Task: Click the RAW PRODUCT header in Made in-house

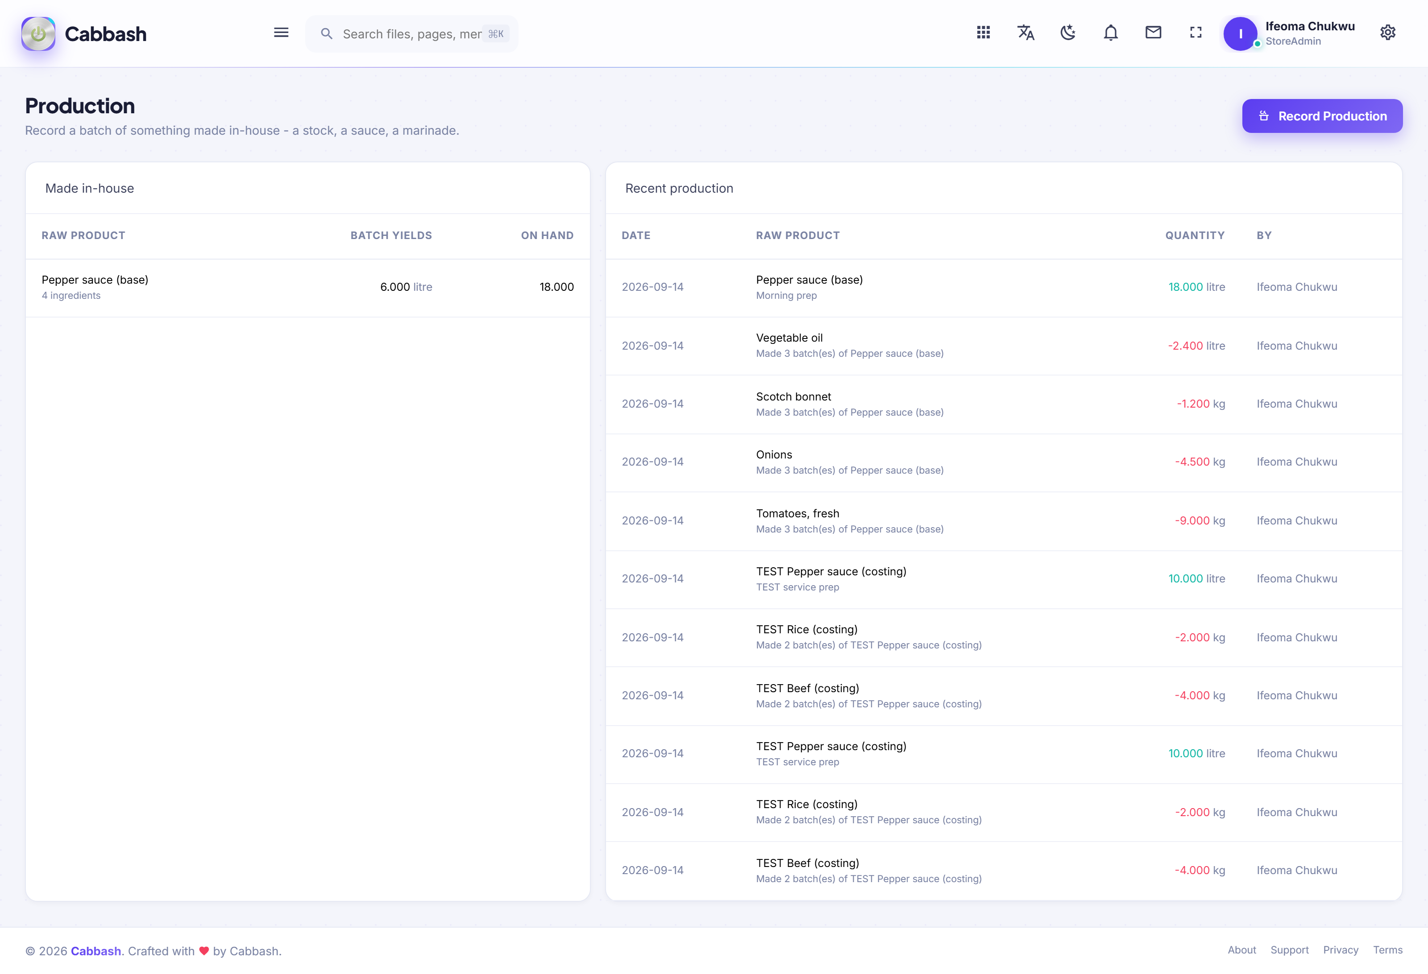Action: (x=83, y=235)
